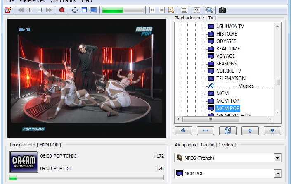Click horizontal scrollbar left arrow
Image resolution: width=291 pixels, height=184 pixels.
click(x=178, y=119)
